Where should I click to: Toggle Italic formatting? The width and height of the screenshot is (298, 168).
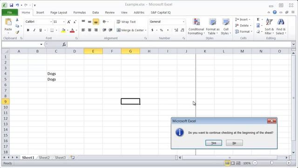34,30
